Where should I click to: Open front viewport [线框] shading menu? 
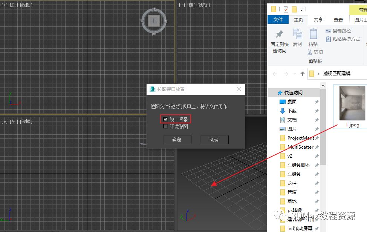point(203,5)
